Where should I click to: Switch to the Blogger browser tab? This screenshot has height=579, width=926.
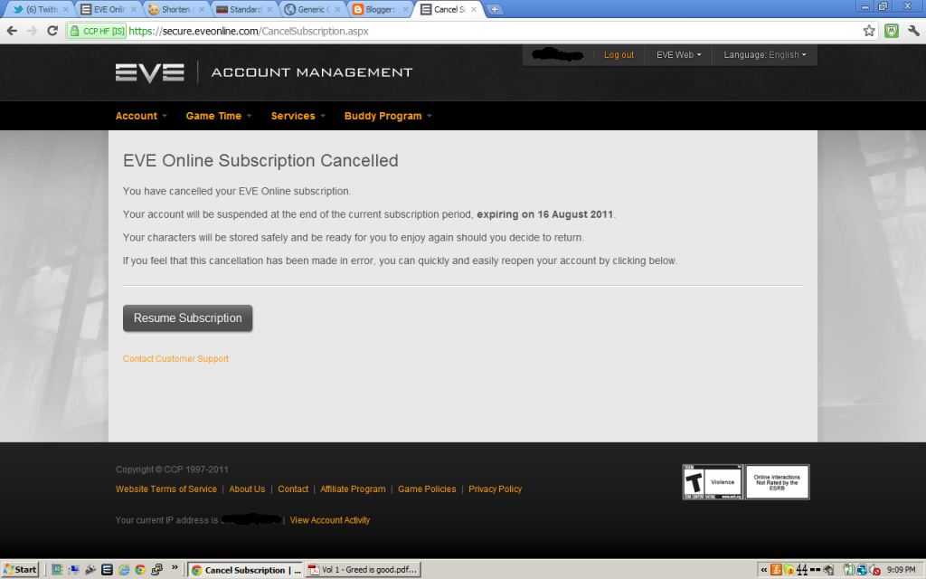[380, 9]
